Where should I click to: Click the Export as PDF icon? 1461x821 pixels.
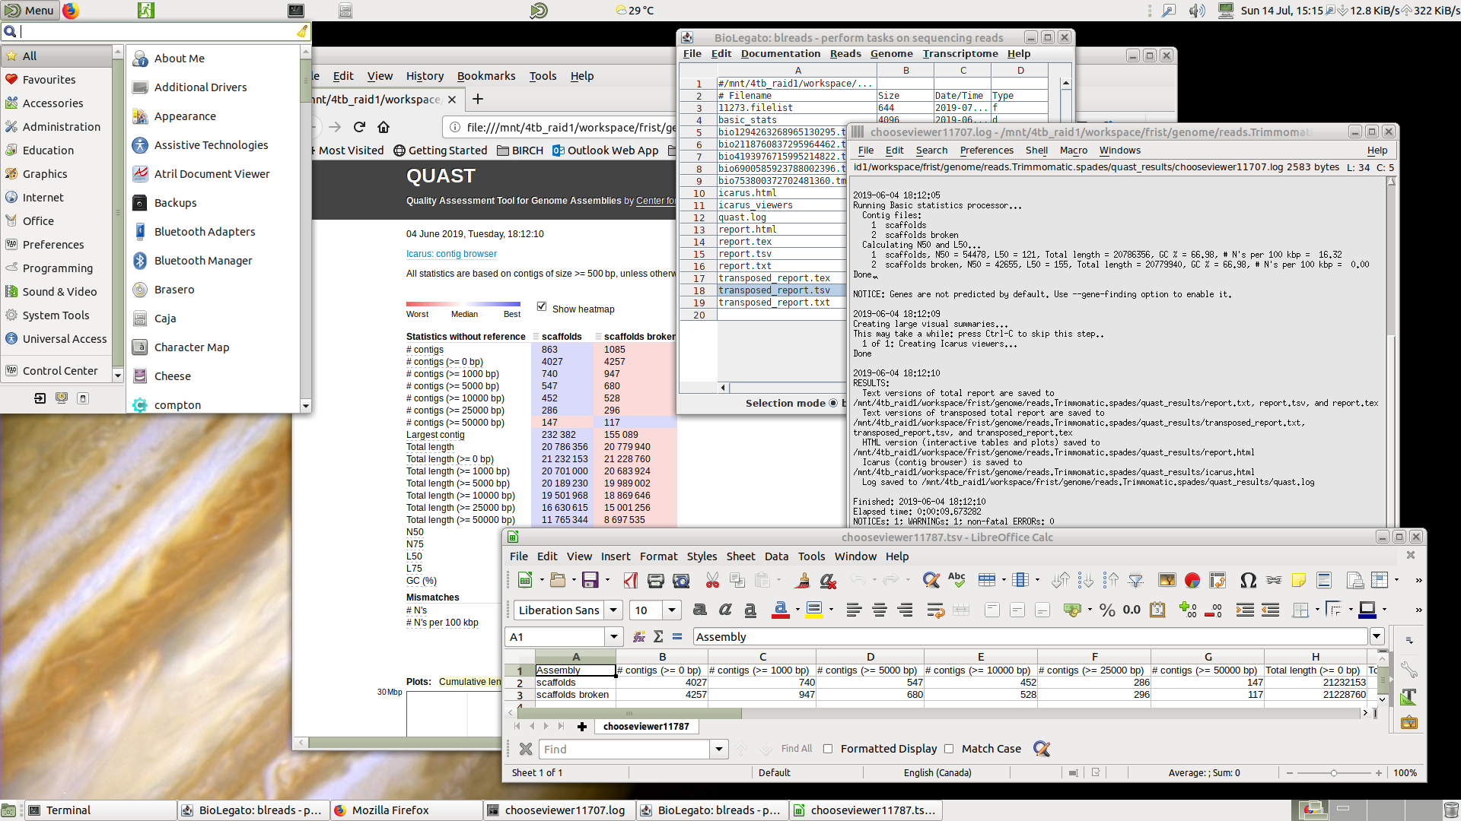[630, 581]
